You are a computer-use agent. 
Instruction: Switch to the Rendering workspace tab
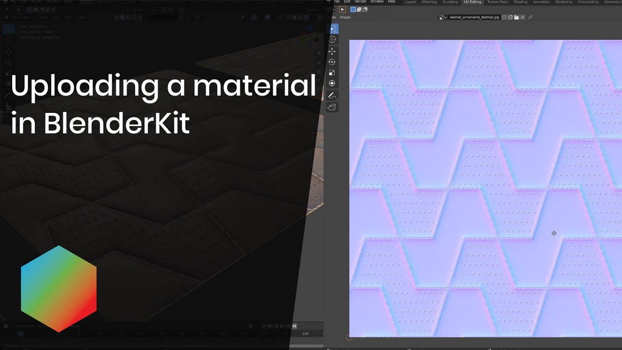click(564, 2)
